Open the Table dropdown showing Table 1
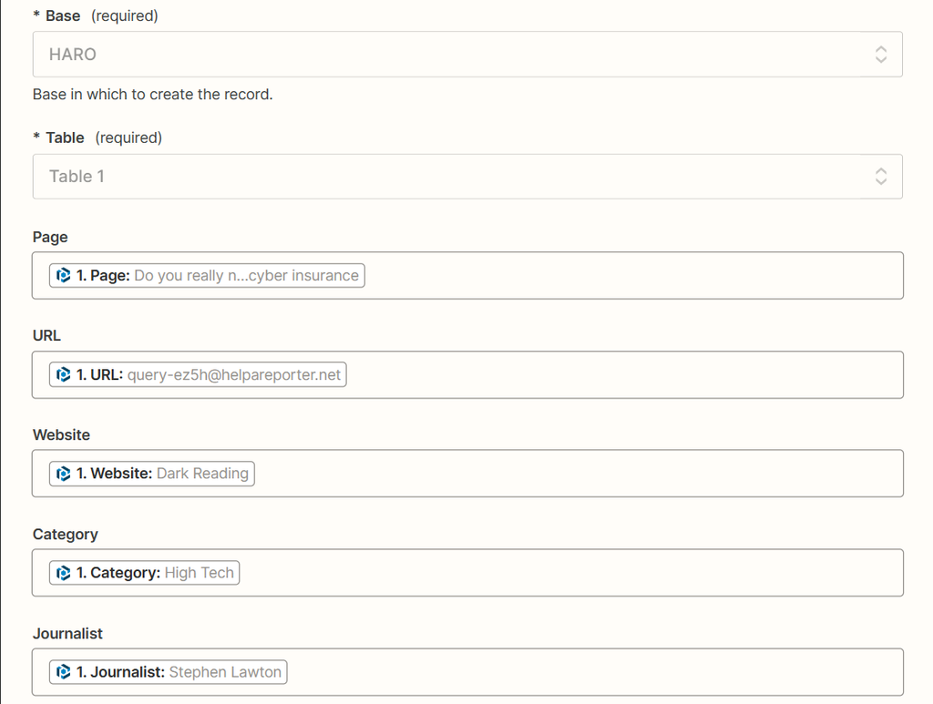Screen dimensions: 933x704 coord(466,176)
